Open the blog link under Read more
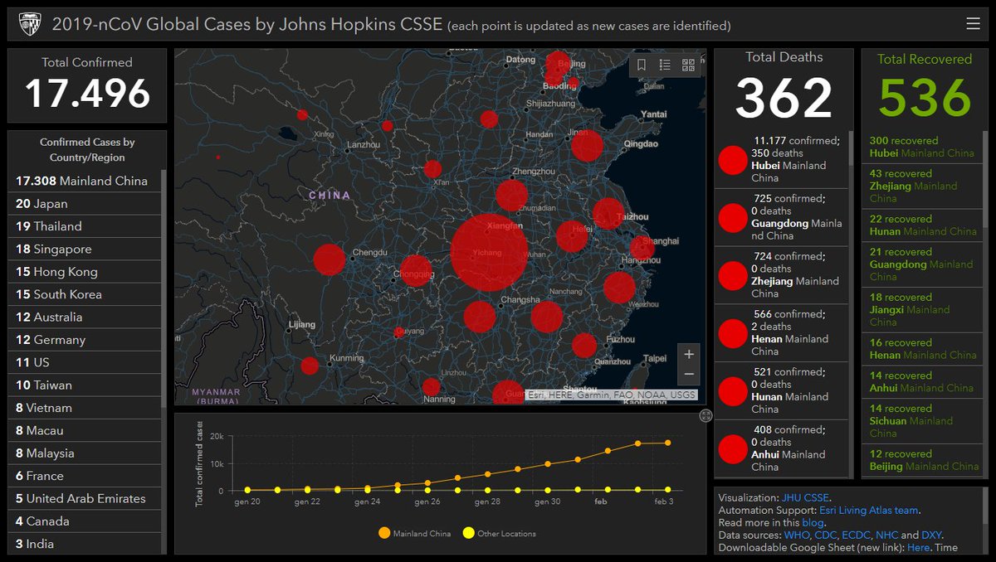996x562 pixels. (x=812, y=523)
